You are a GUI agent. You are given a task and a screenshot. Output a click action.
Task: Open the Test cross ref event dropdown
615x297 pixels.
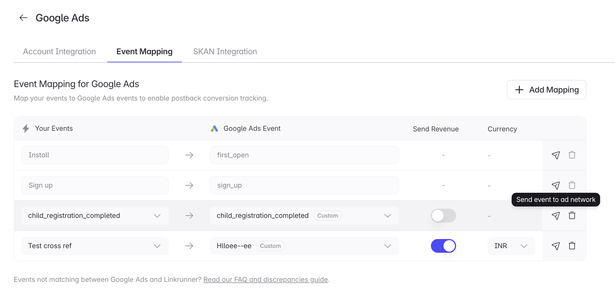point(95,246)
